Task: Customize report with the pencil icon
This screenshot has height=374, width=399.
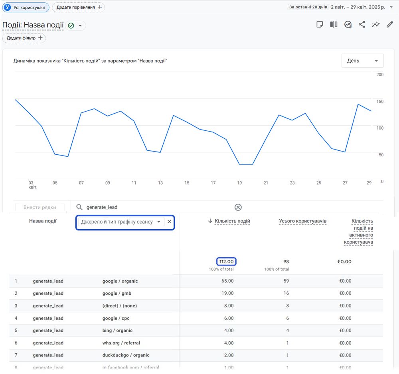Action: [390, 24]
